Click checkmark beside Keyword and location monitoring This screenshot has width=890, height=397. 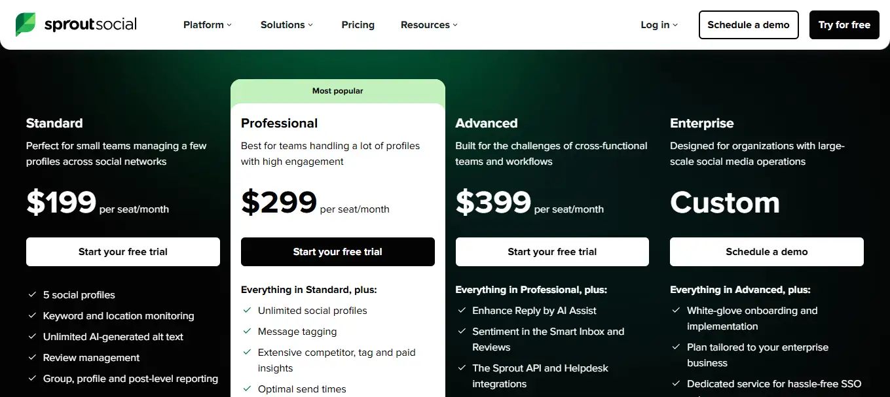(31, 316)
